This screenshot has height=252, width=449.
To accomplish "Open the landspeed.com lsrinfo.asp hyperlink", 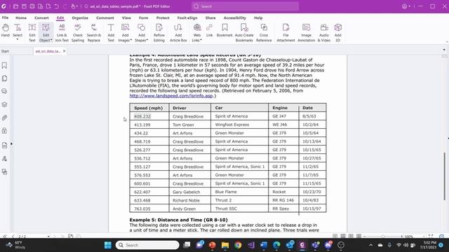I will pos(171,96).
